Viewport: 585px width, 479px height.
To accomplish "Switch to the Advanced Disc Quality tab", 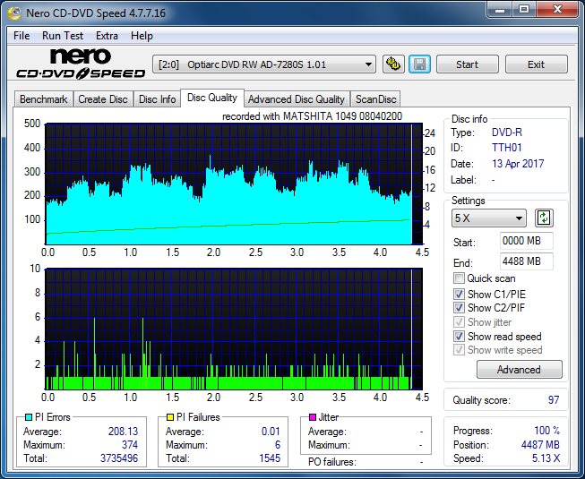I will click(296, 99).
